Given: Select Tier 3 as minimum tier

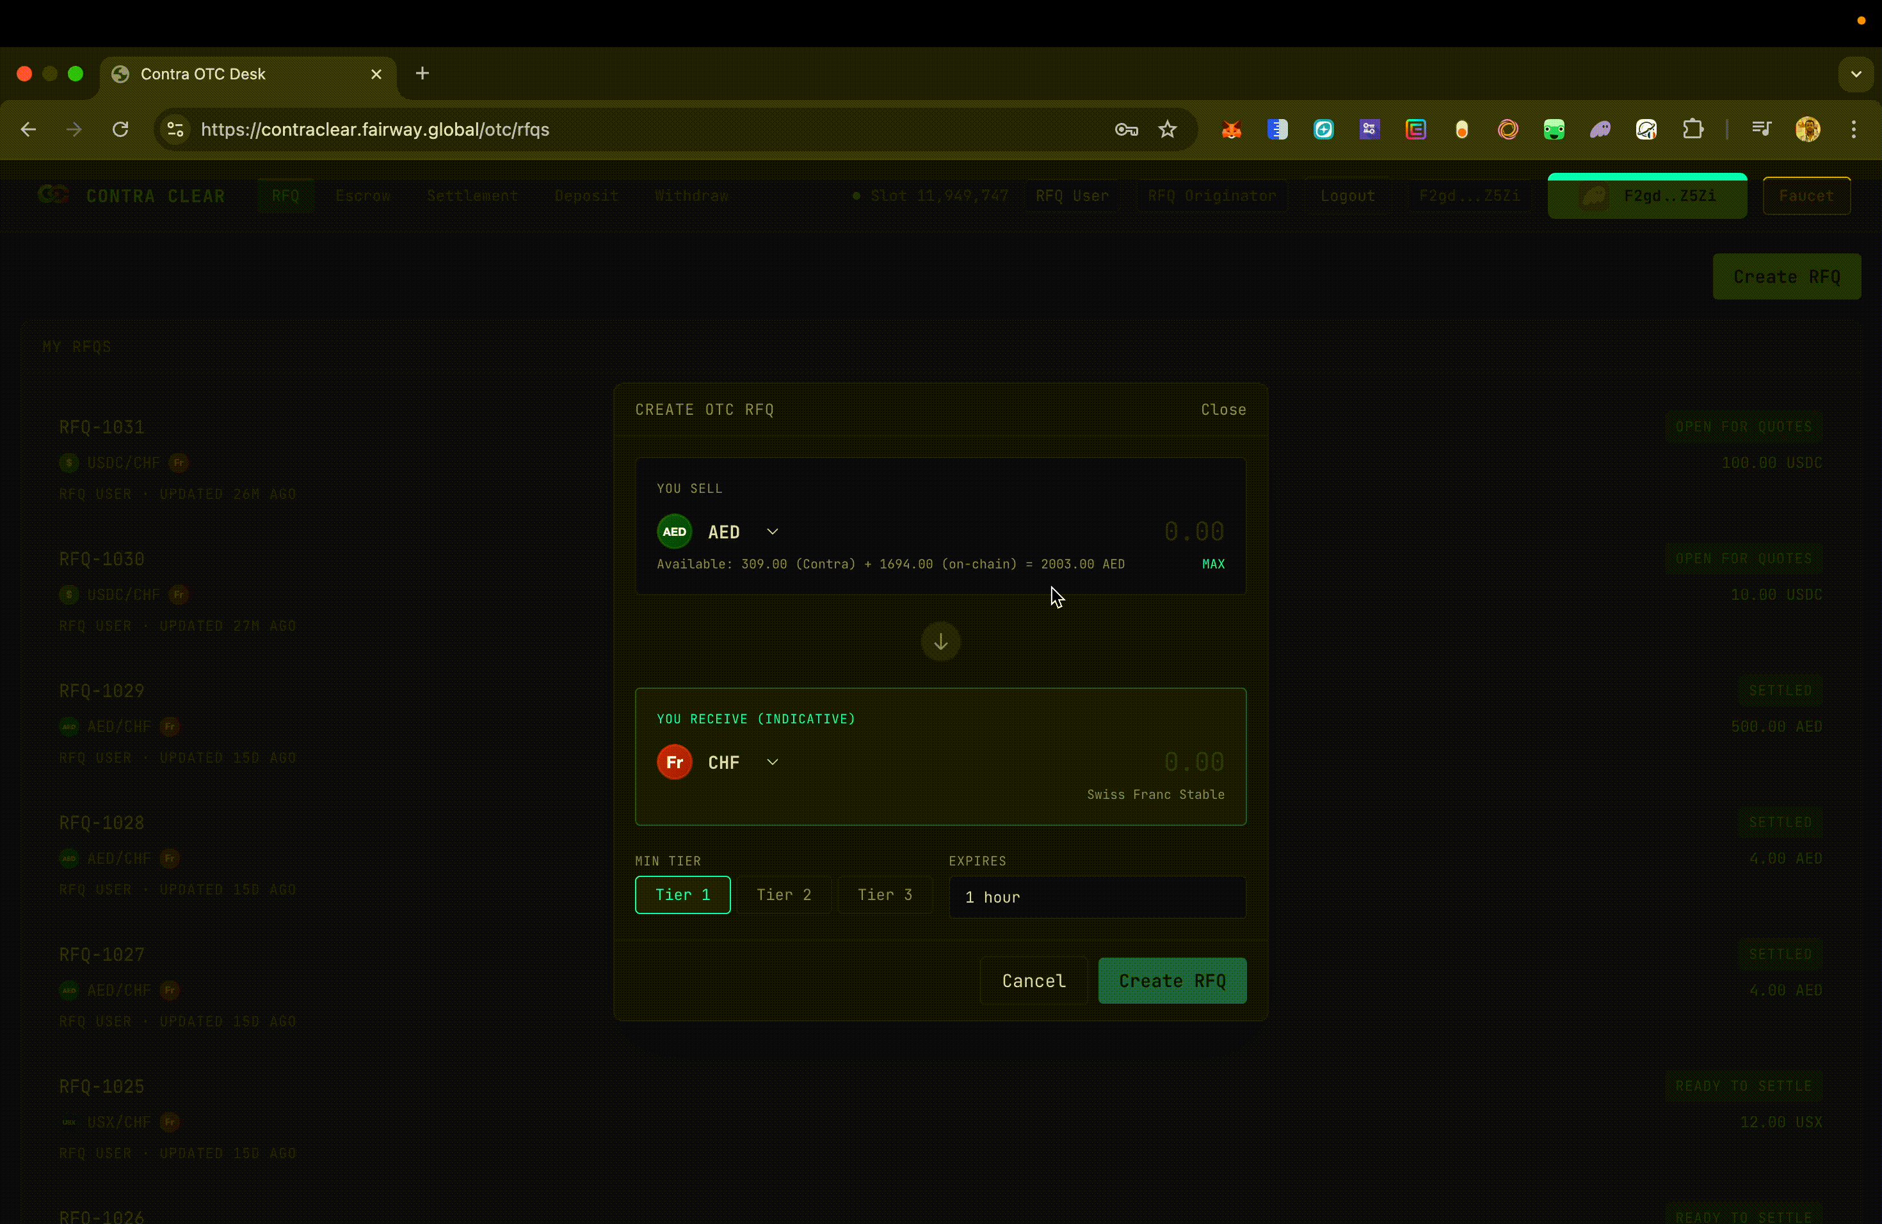Looking at the screenshot, I should coord(885,894).
